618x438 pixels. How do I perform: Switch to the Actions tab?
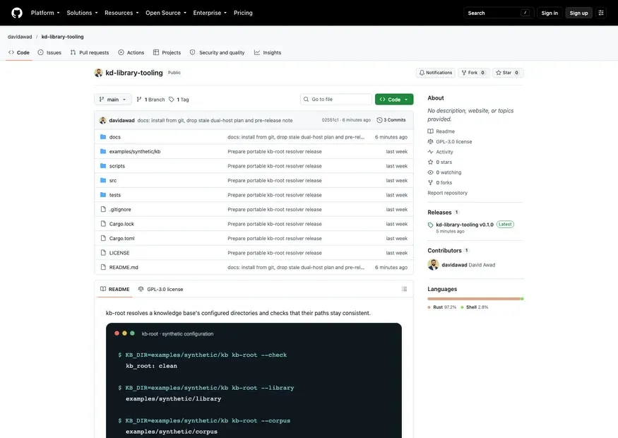tap(131, 52)
